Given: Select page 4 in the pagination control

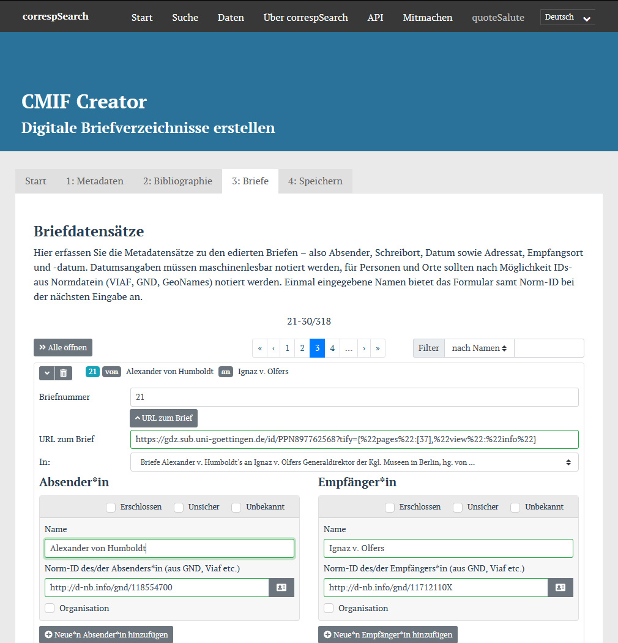Looking at the screenshot, I should point(332,348).
